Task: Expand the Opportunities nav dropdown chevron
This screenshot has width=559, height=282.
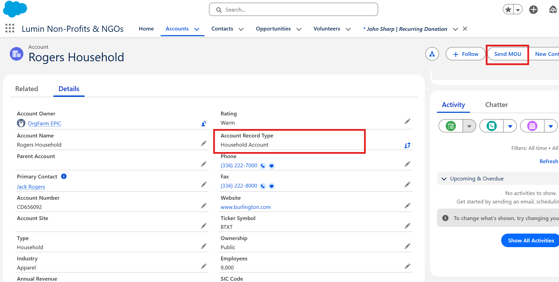Action: [299, 29]
